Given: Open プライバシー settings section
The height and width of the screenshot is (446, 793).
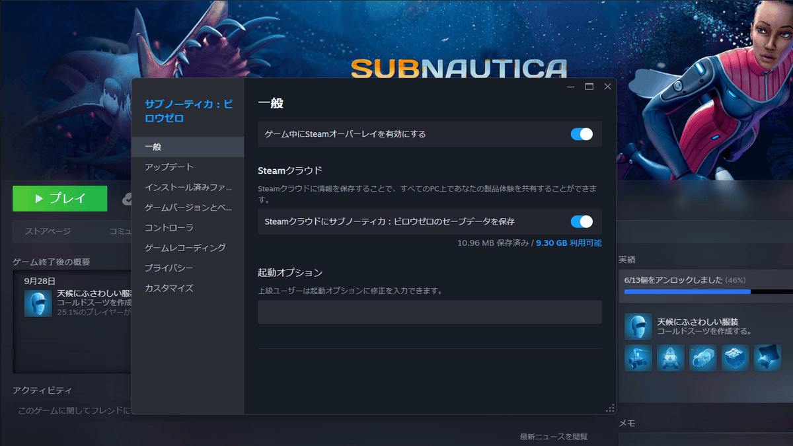Looking at the screenshot, I should coord(188,268).
